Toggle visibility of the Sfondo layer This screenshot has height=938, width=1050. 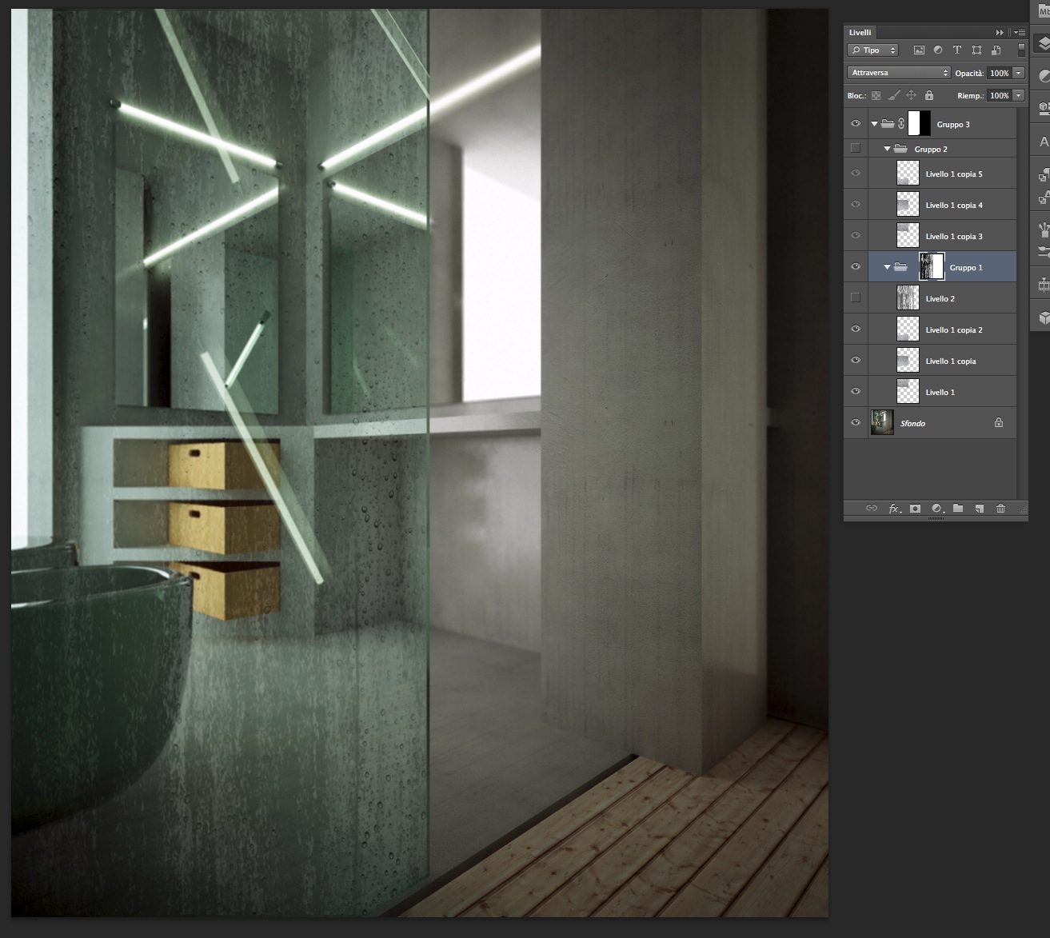[856, 423]
